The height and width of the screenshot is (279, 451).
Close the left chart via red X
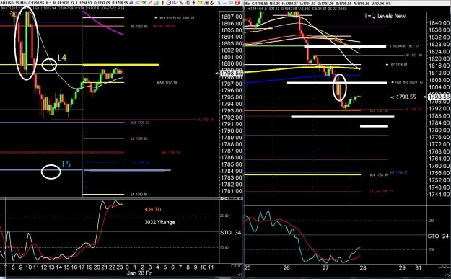(x=237, y=3)
